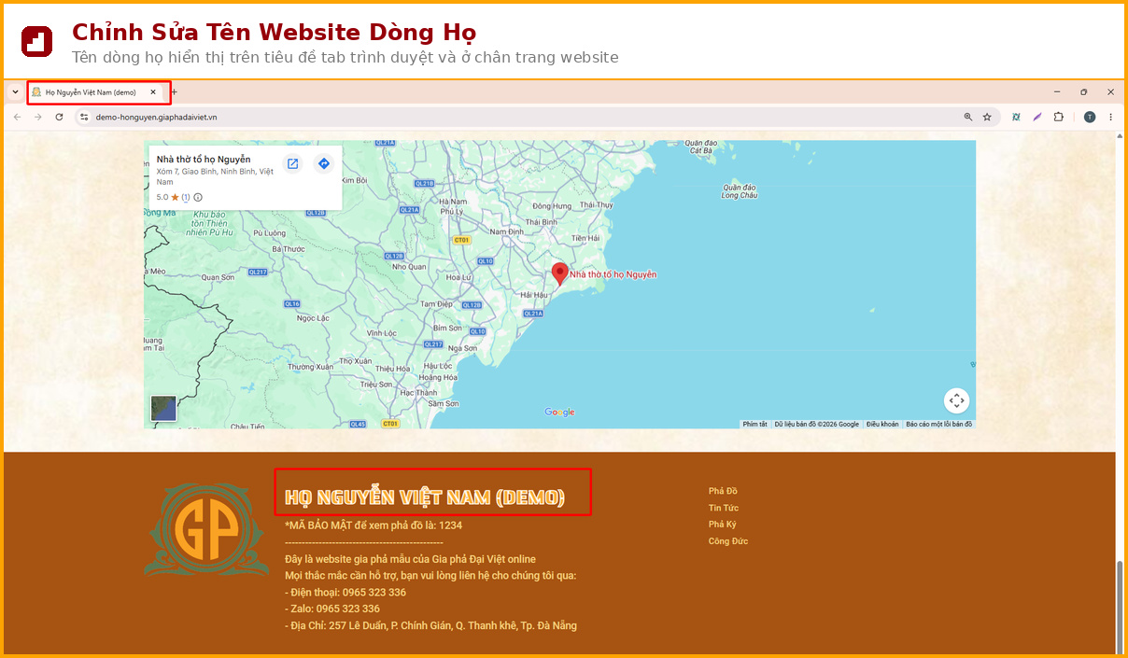
Task: Click the Google logo on the map
Action: click(559, 412)
